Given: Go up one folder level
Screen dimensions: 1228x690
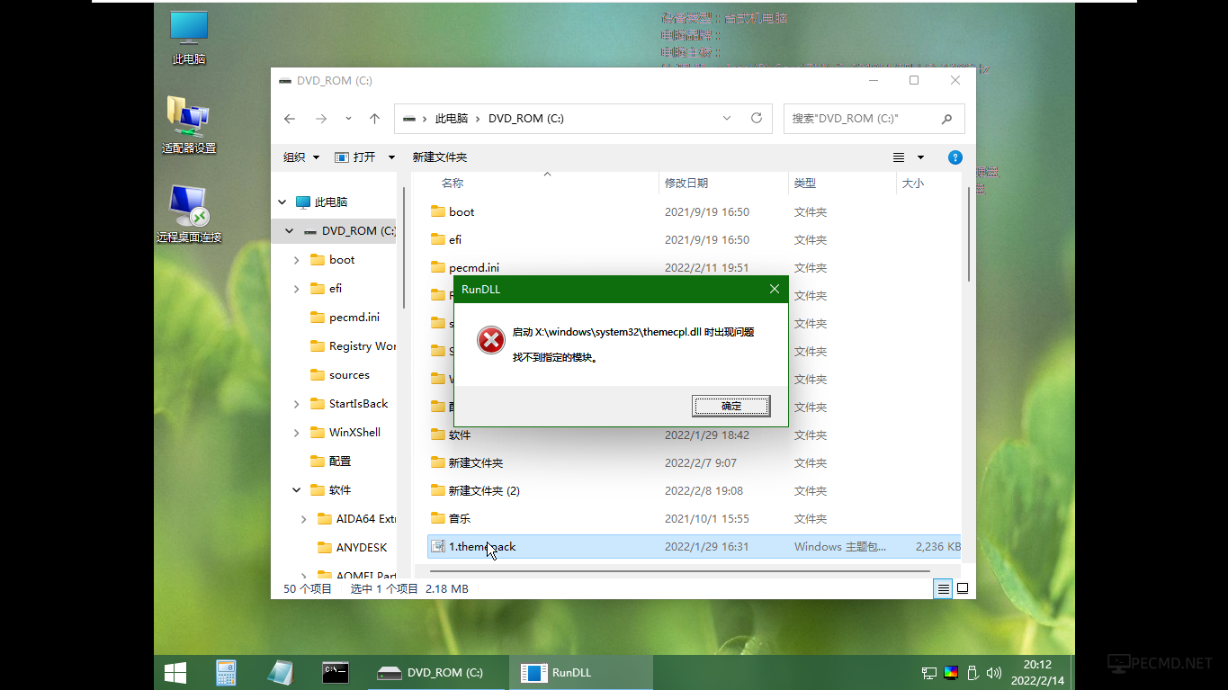Looking at the screenshot, I should 375,119.
